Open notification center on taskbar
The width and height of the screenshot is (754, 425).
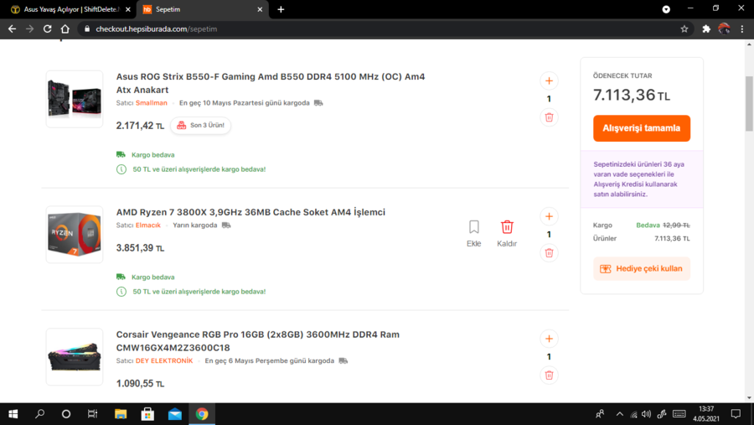pos(736,414)
